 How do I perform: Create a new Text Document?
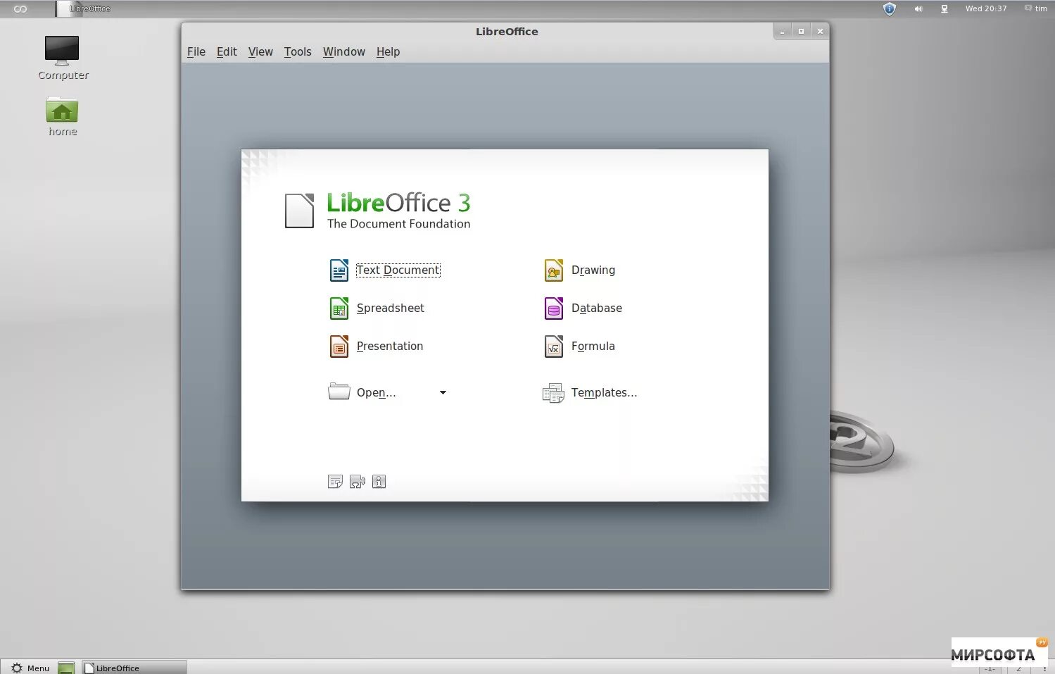(x=398, y=270)
